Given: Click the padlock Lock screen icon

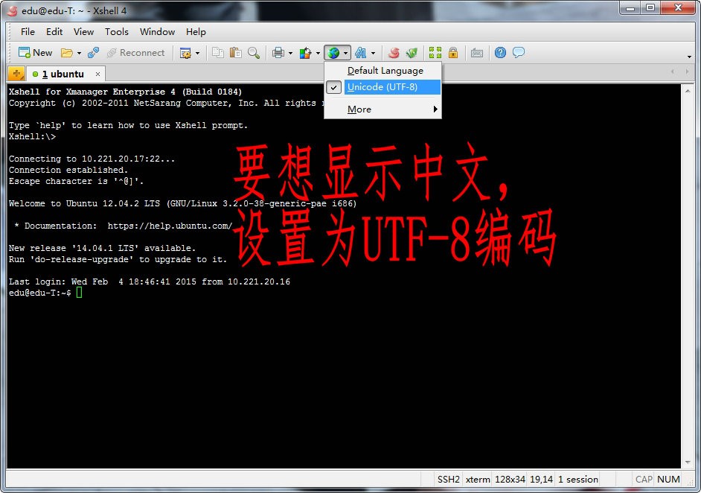Looking at the screenshot, I should pos(453,53).
